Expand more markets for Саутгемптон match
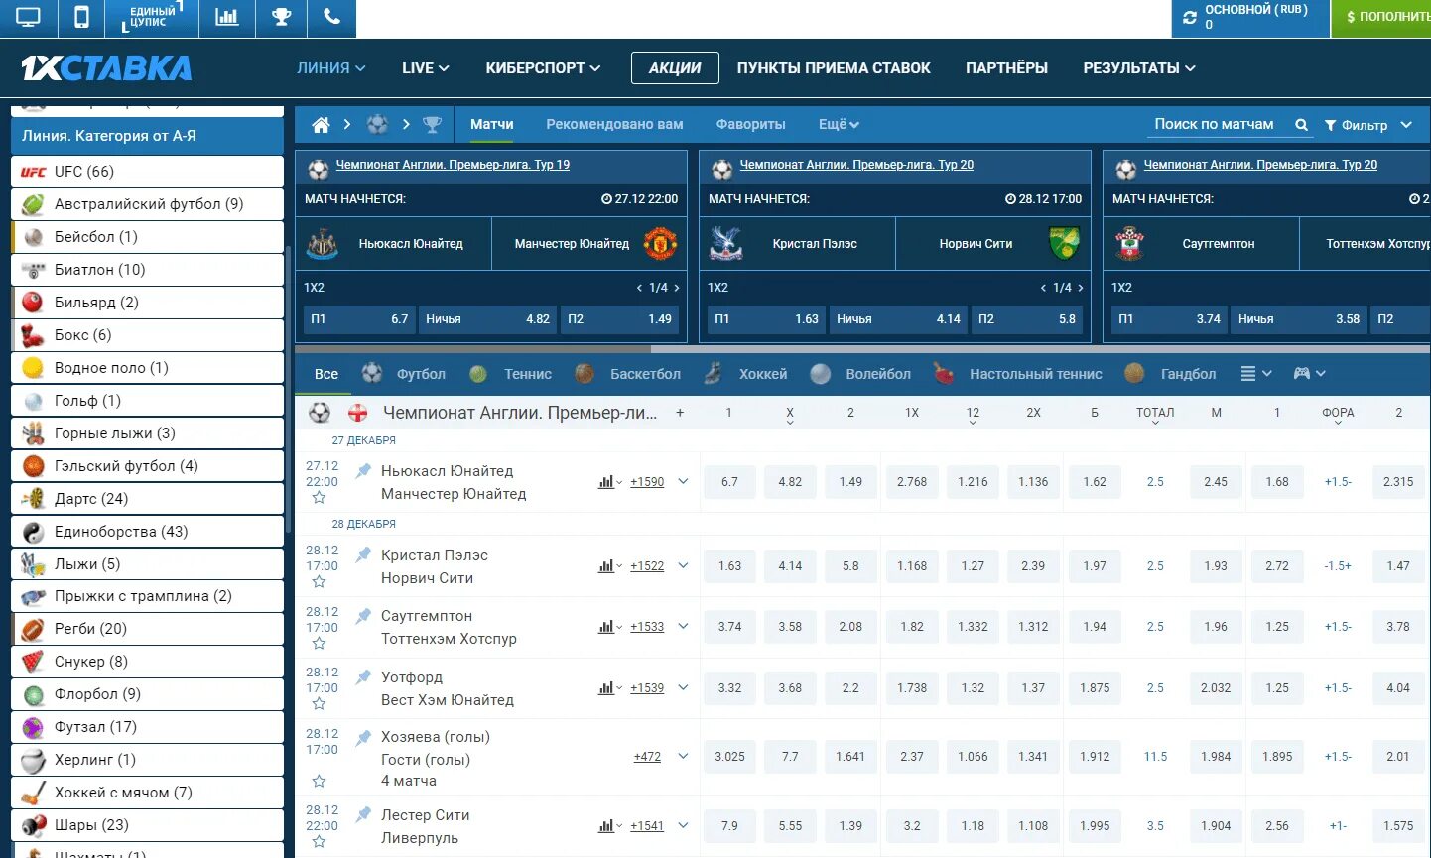 683,627
